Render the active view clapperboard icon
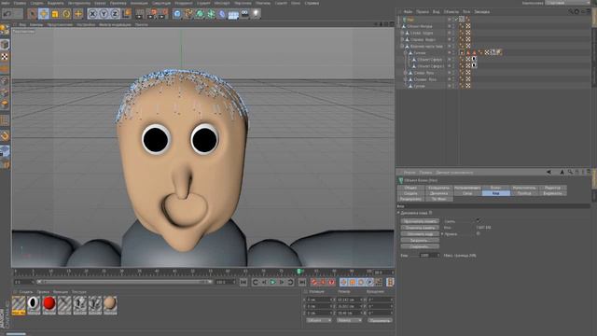The height and width of the screenshot is (336, 597). [140, 14]
